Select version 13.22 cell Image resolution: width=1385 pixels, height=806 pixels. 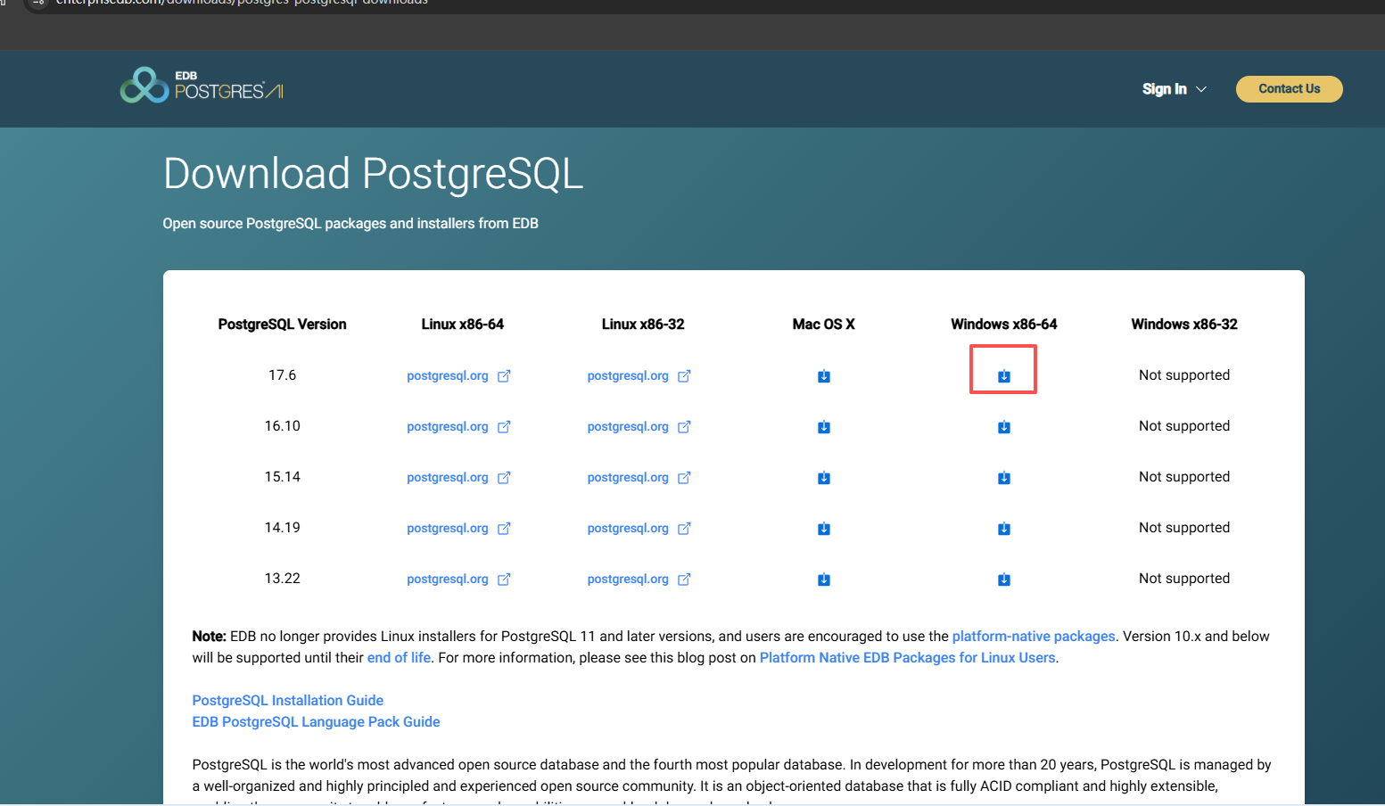[x=282, y=578]
